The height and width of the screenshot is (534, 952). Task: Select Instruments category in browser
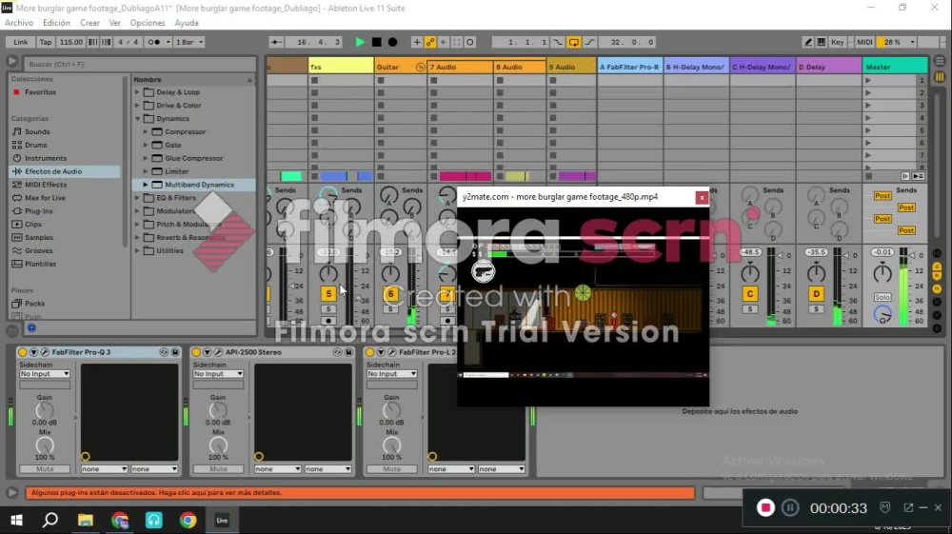coord(46,158)
